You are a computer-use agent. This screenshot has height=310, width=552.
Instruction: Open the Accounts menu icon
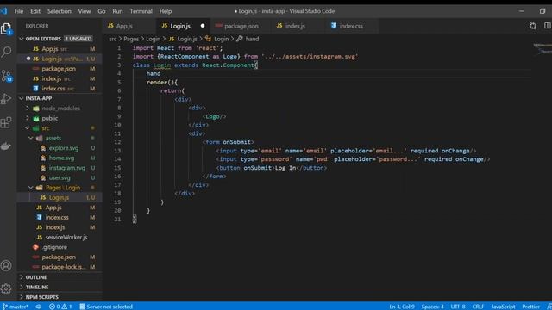[x=6, y=265]
